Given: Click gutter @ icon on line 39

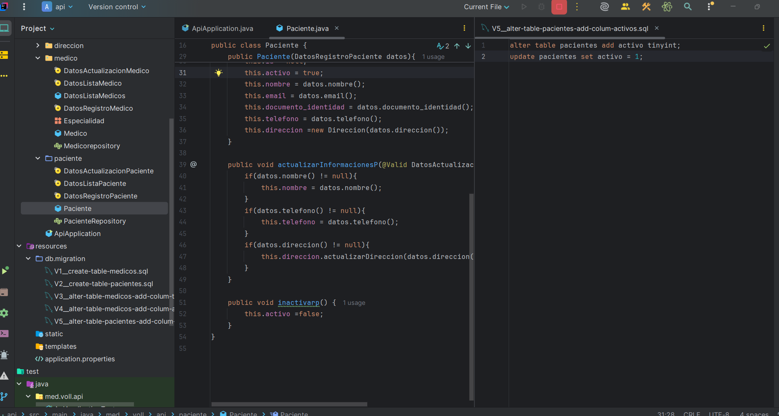Looking at the screenshot, I should pos(194,164).
